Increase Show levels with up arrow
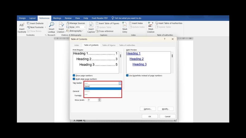The width and height of the screenshot is (246, 138). click(x=99, y=99)
